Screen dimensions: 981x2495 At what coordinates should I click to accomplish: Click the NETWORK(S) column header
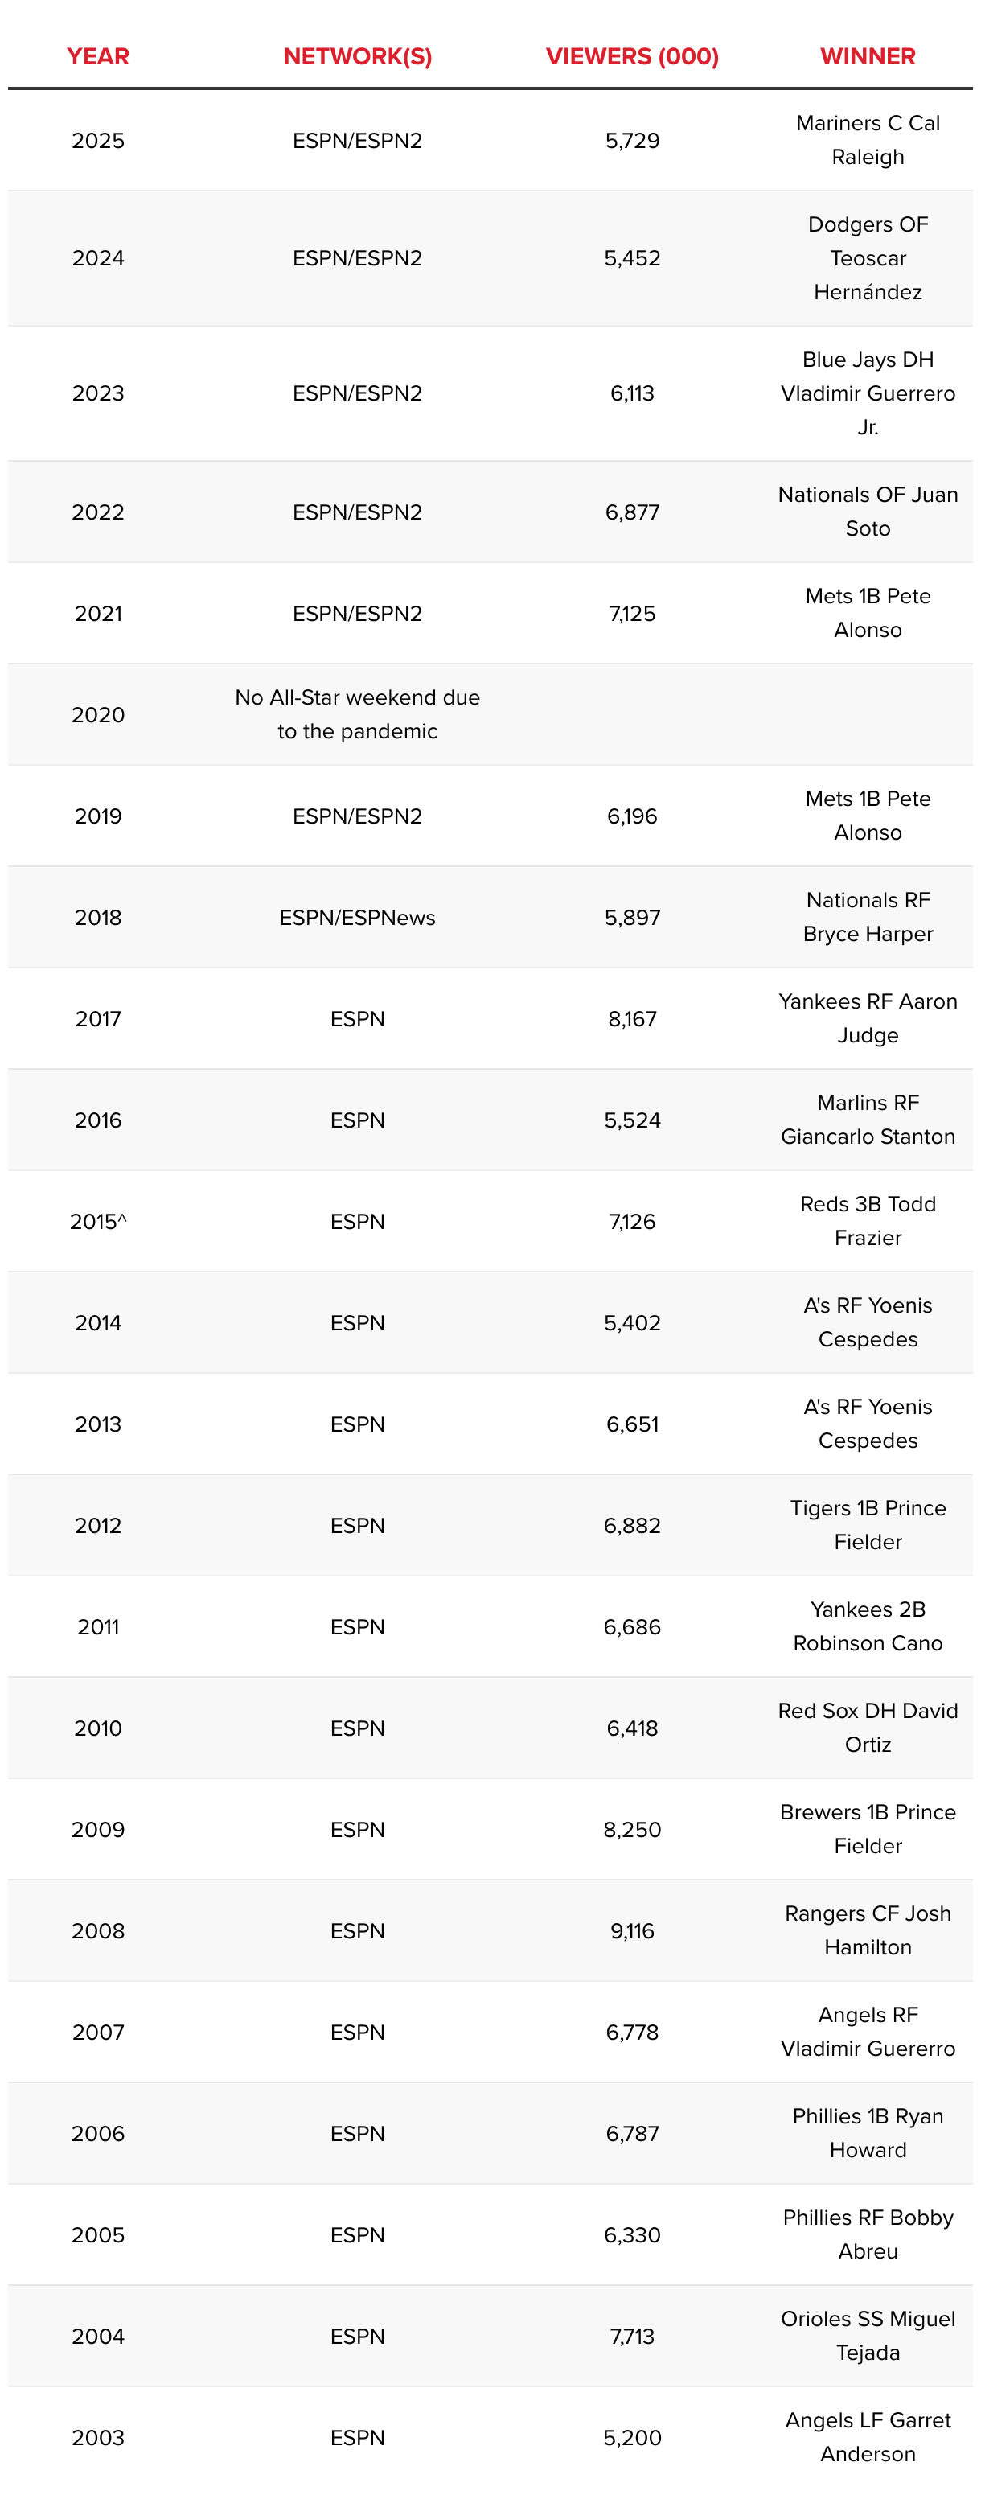coord(357,56)
